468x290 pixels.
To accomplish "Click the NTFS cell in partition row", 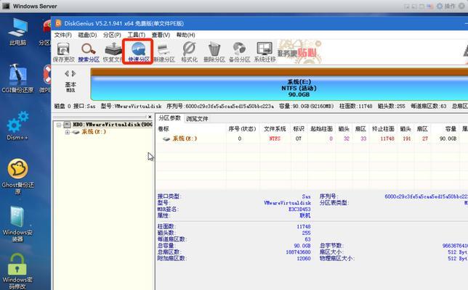I will click(x=275, y=138).
